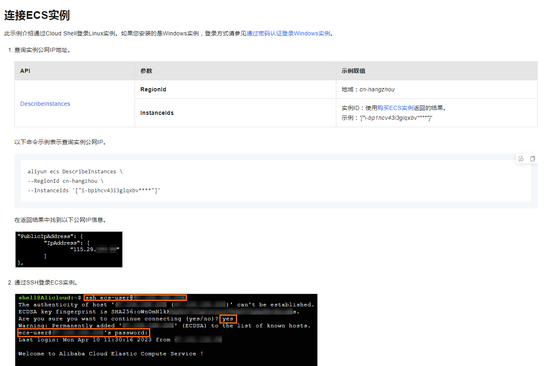Click the sentence 在返回结果中找到以下公网IP信息
The image size is (545, 366).
(x=61, y=220)
